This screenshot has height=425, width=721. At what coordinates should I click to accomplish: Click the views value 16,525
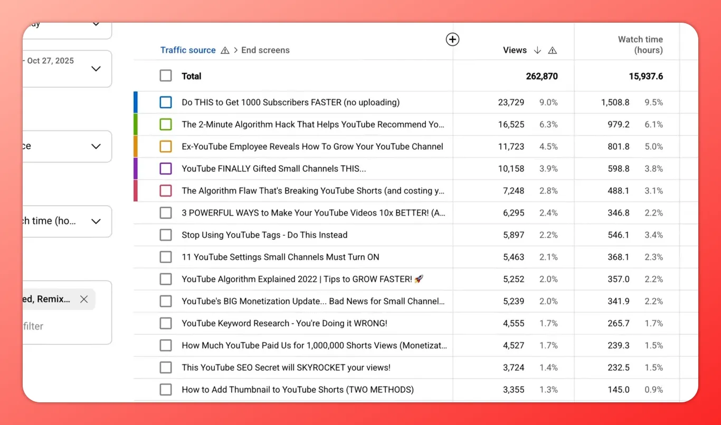tap(511, 124)
